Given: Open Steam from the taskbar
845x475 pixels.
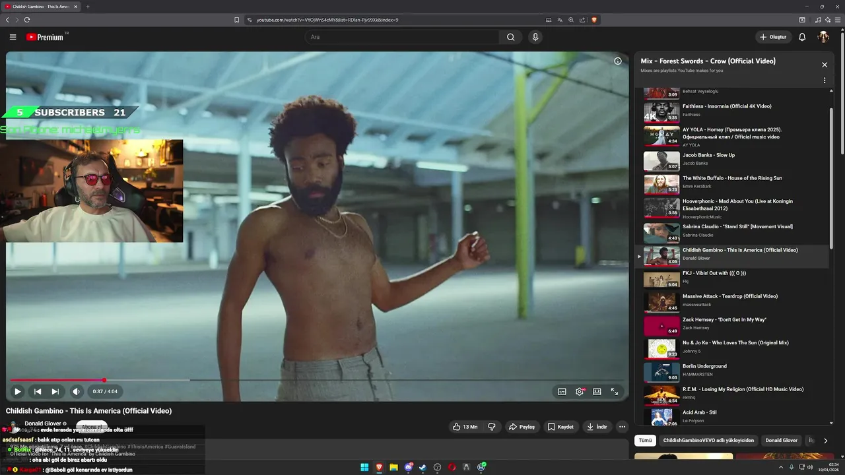Looking at the screenshot, I should pos(422,467).
